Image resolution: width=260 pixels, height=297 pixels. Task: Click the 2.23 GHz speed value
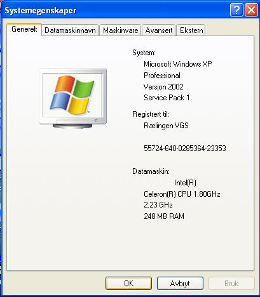[x=158, y=205]
